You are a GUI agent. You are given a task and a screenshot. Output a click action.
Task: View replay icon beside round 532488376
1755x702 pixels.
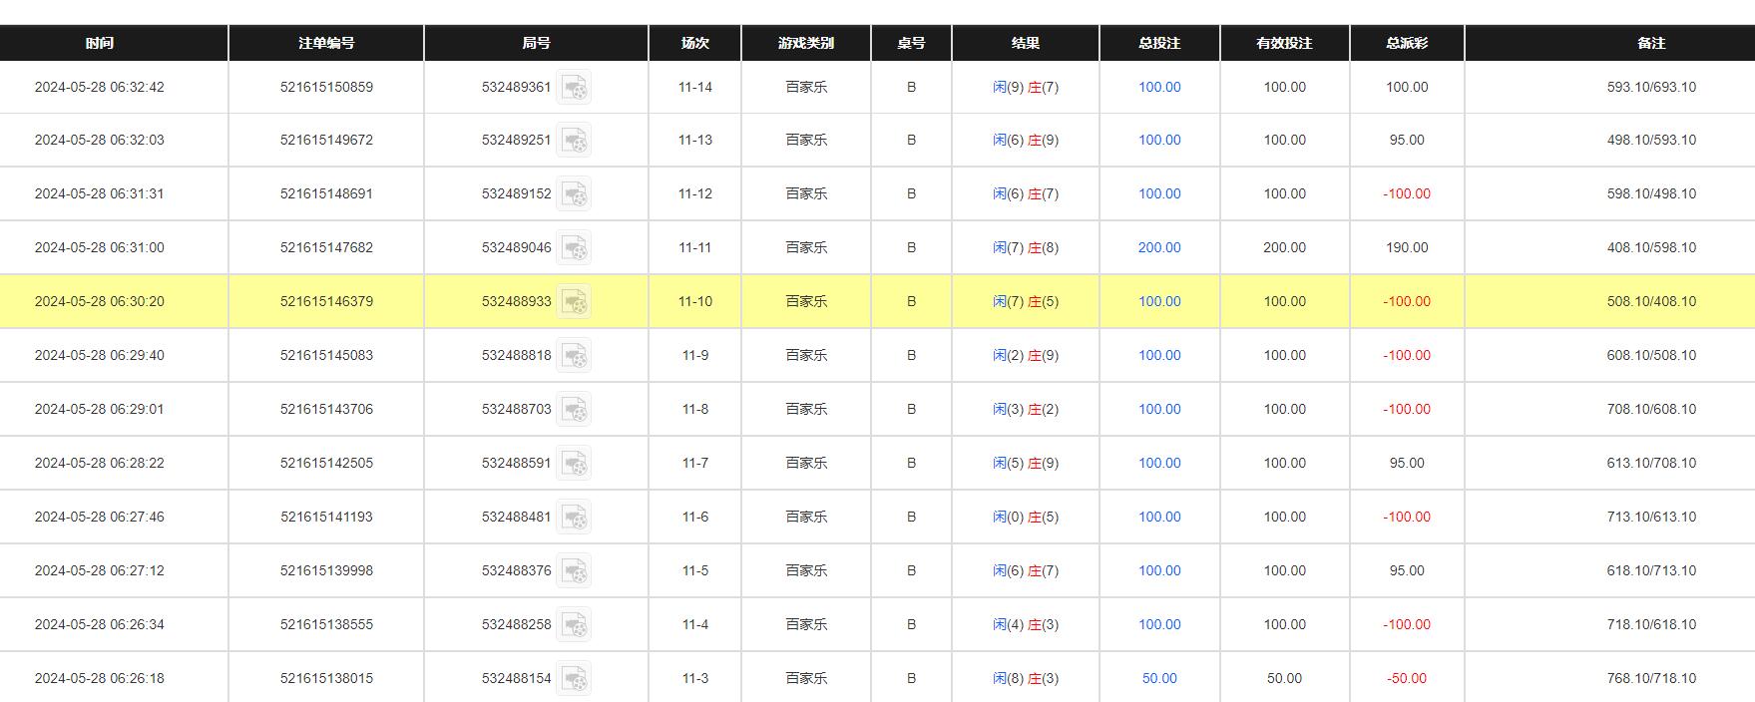tap(574, 571)
